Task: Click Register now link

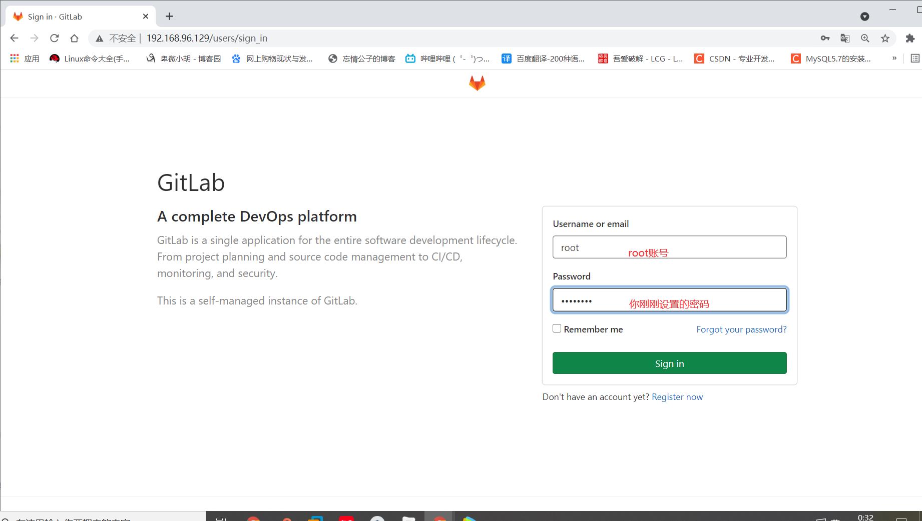Action: tap(677, 396)
